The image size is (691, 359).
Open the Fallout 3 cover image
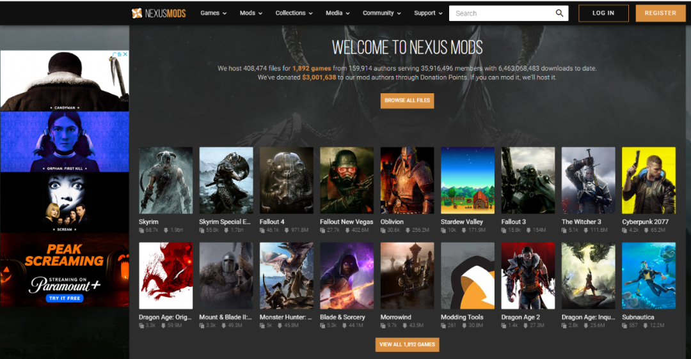(528, 180)
